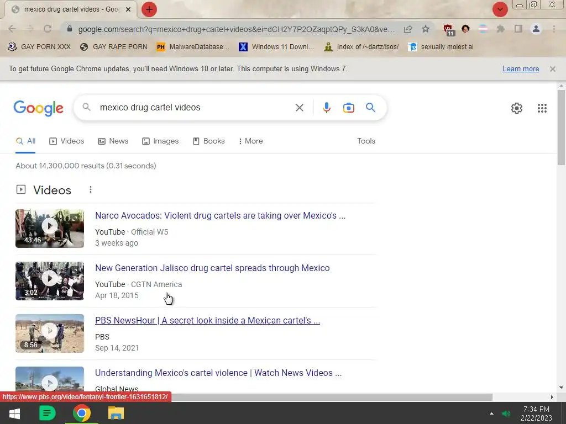Viewport: 566px width, 424px height.
Task: Open the Chrome profile avatar
Action: [x=536, y=29]
